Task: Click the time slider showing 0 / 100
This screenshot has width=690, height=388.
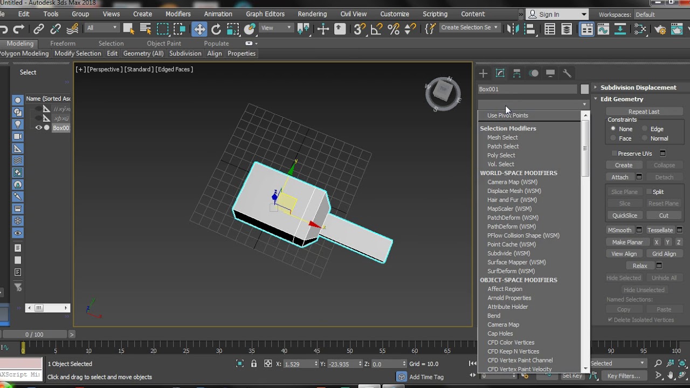Action: click(34, 335)
